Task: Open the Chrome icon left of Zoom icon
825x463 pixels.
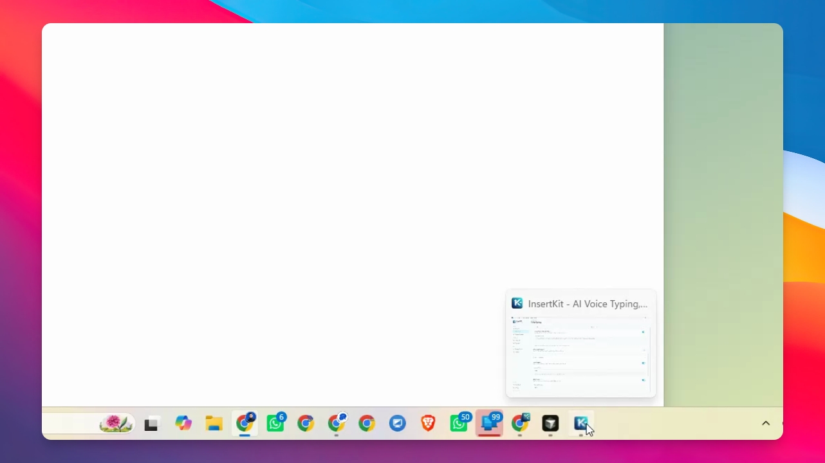Action: coord(367,423)
